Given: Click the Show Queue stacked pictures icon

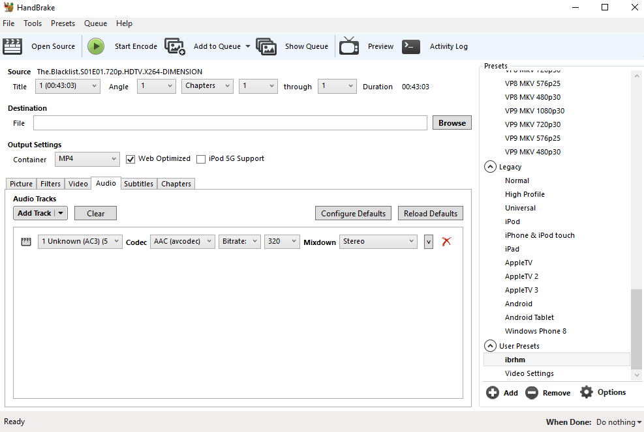Looking at the screenshot, I should coord(266,46).
